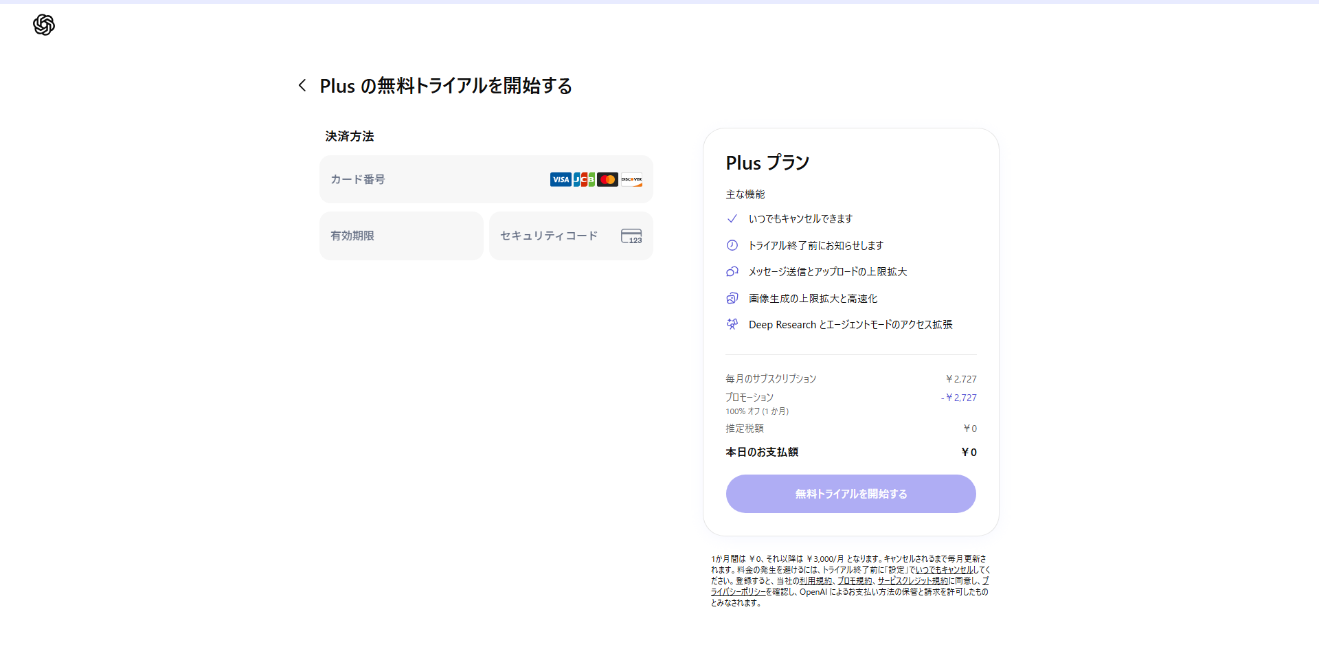Focus the カード番号 card number field

pyautogui.click(x=486, y=179)
